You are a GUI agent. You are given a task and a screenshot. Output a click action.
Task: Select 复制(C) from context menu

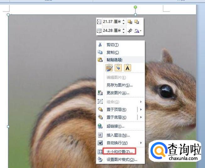click(x=121, y=52)
